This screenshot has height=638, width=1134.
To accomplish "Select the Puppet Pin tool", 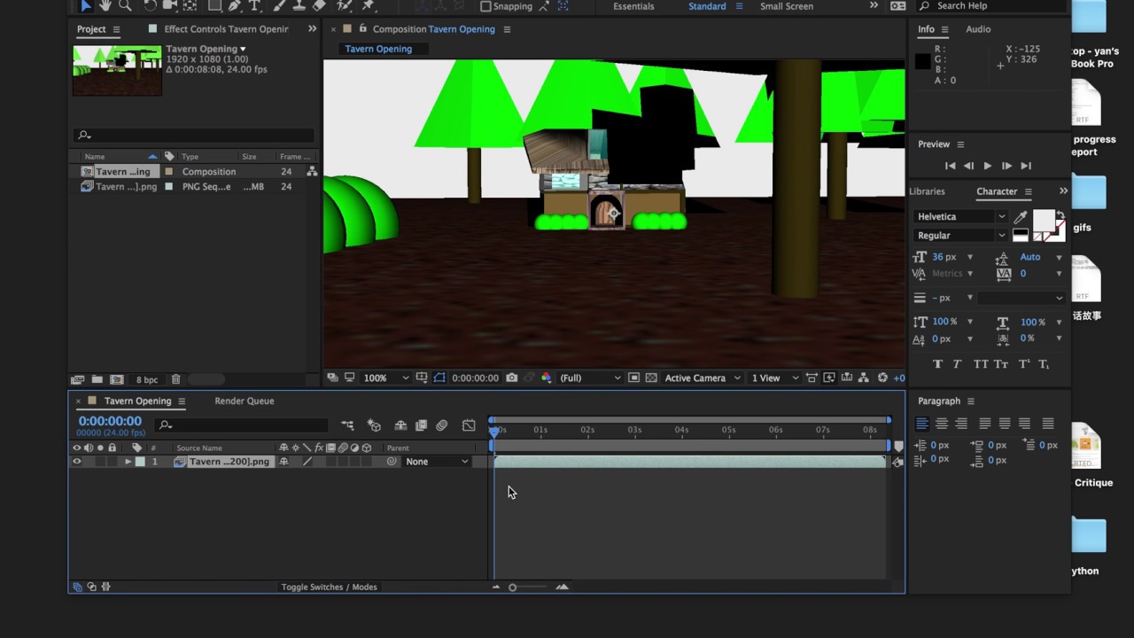I will point(367,5).
